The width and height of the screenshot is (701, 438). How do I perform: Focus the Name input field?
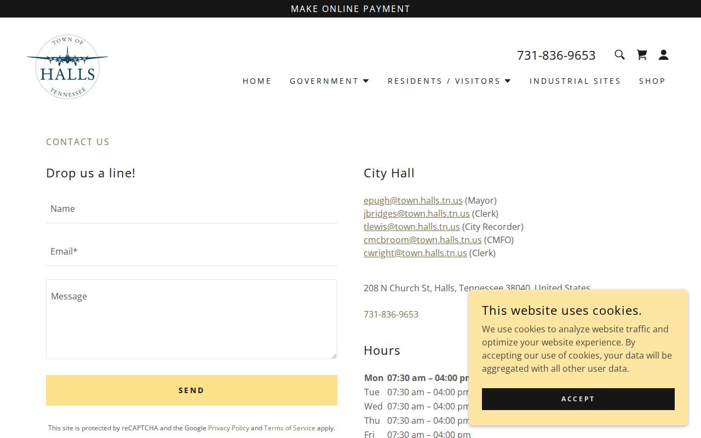192,209
